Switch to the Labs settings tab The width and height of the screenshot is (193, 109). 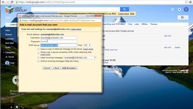pyautogui.click(x=137, y=24)
